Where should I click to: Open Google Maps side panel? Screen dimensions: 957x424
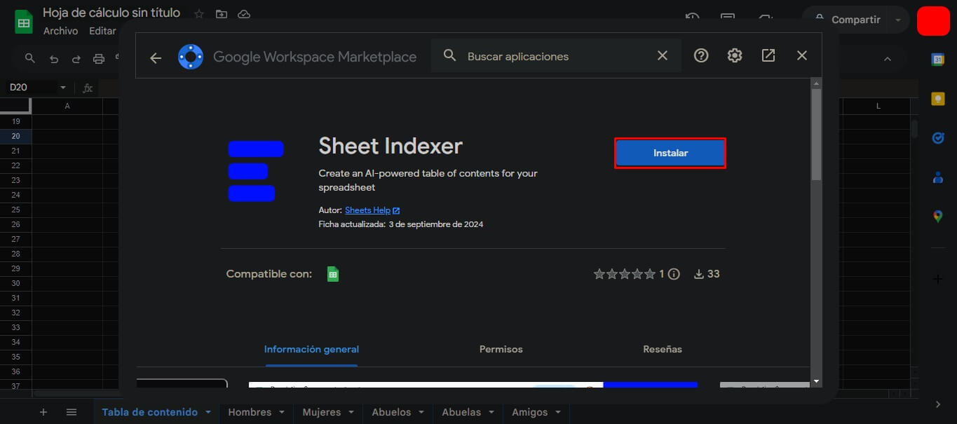click(x=938, y=217)
